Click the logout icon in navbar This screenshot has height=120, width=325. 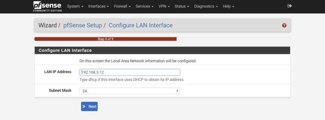[289, 6]
